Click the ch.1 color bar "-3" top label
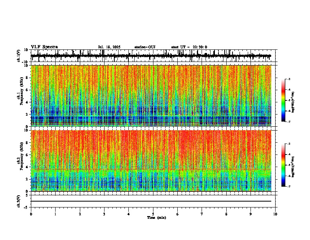The image size is (310, 240). click(x=288, y=79)
